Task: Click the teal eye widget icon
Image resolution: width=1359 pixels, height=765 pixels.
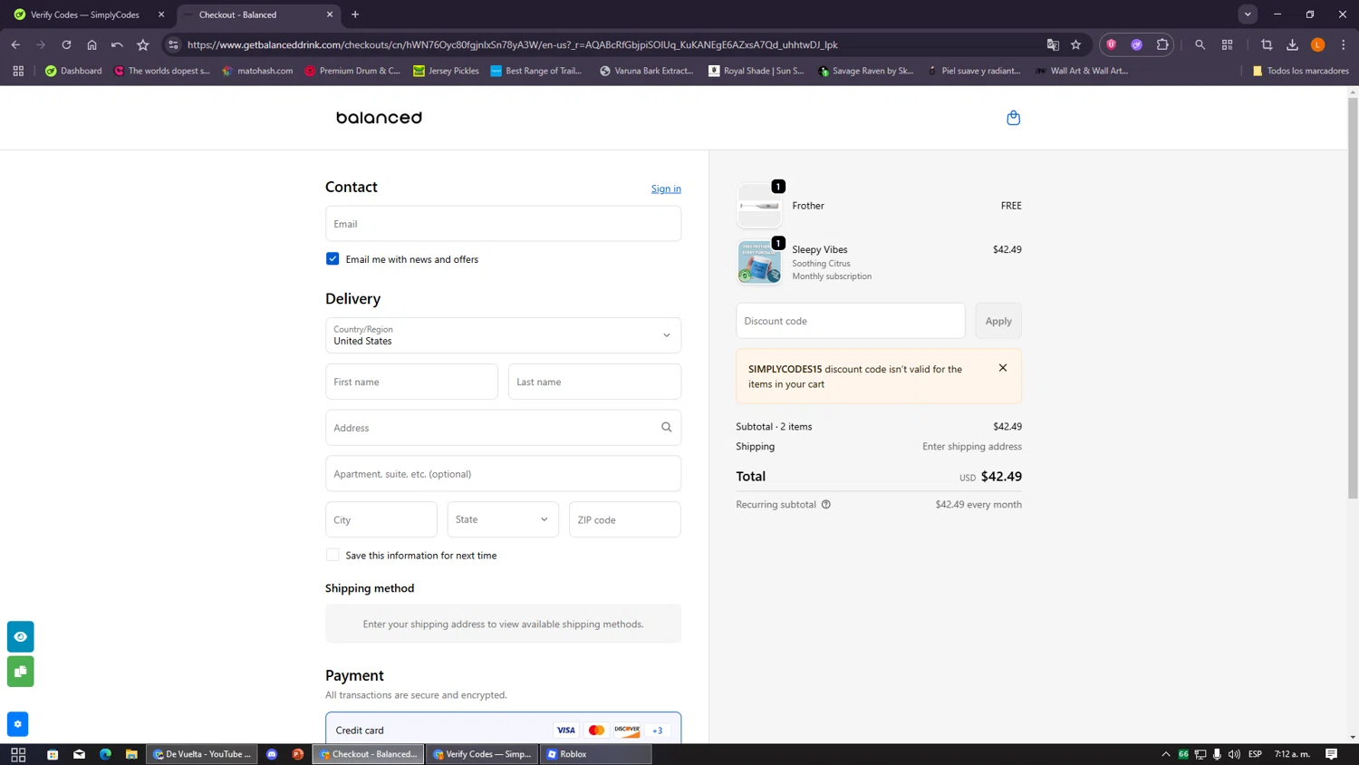Action: (x=20, y=636)
